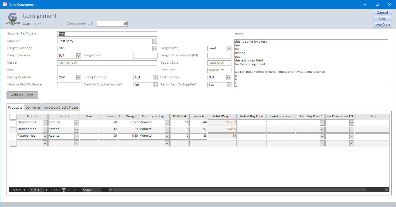Click the Freight Cost input field
396x207 pixels.
click(145, 56)
